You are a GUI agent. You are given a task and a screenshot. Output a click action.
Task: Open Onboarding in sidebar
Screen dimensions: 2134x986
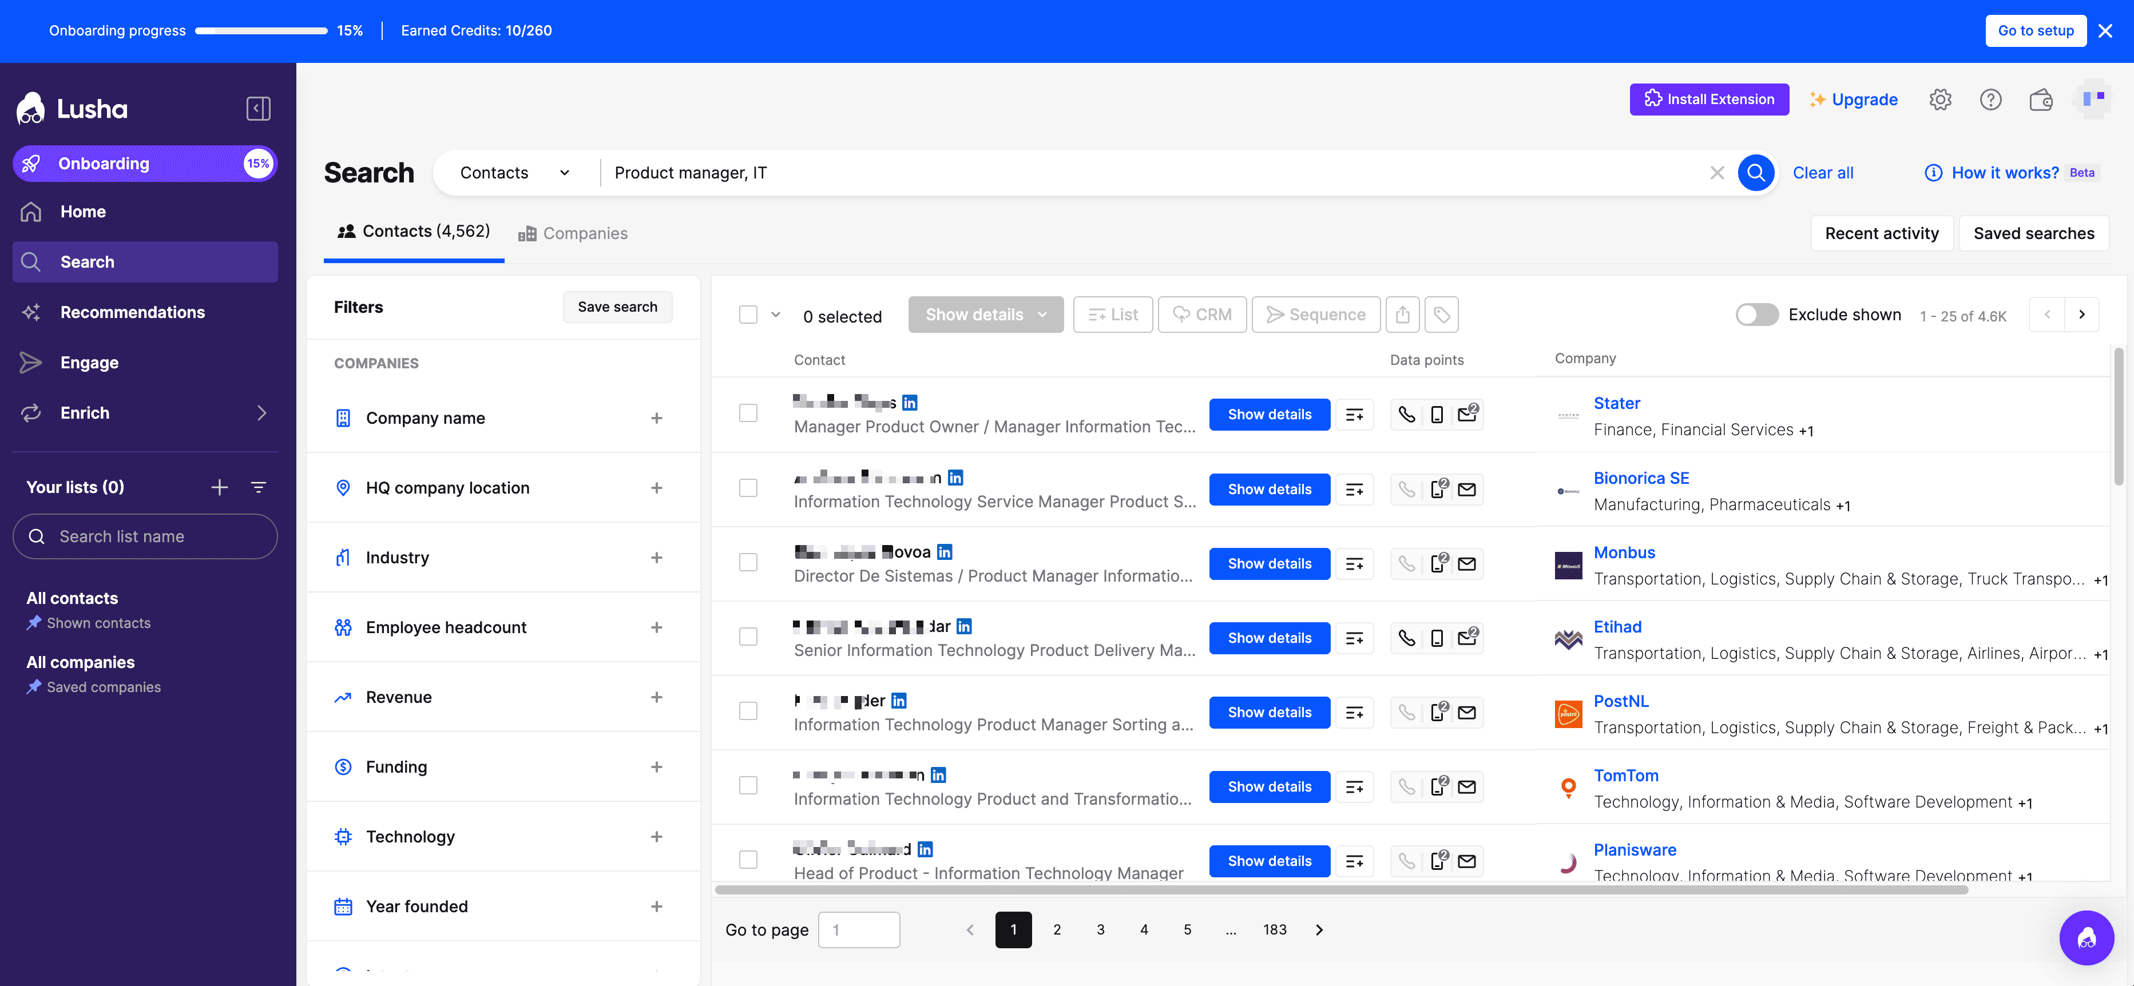pyautogui.click(x=145, y=164)
